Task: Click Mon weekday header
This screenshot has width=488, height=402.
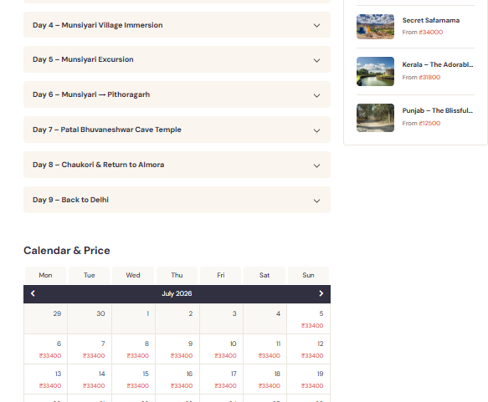Action: (x=45, y=275)
